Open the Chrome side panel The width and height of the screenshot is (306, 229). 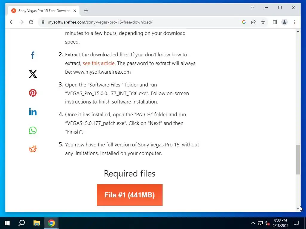(275, 22)
